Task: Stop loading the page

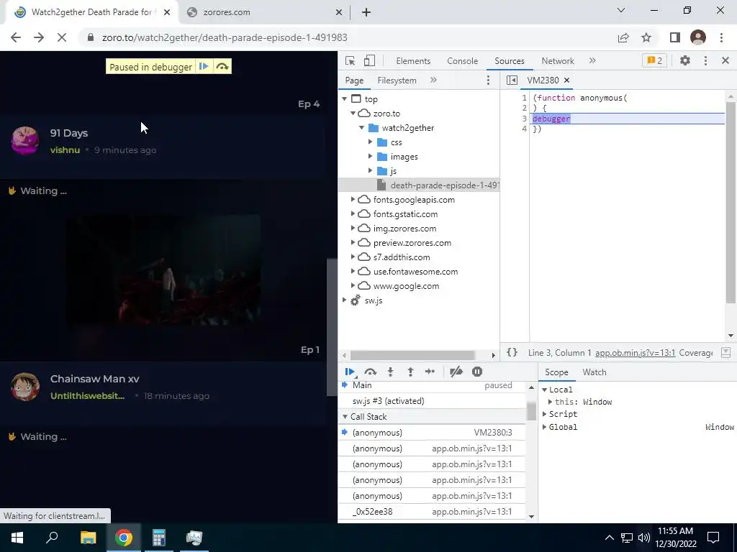Action: click(x=62, y=37)
